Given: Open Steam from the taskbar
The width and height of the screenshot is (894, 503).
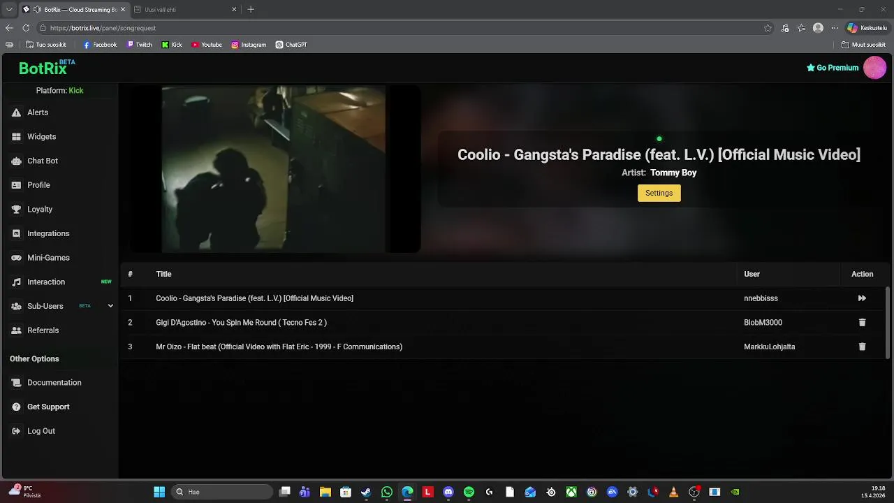Looking at the screenshot, I should point(366,492).
